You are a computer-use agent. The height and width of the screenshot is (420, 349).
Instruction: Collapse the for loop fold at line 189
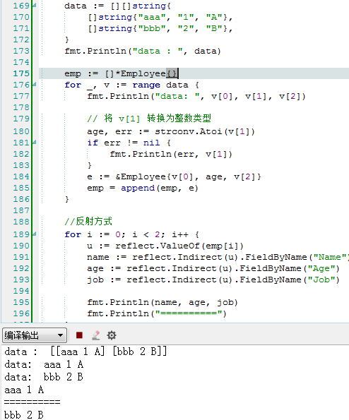click(35, 234)
